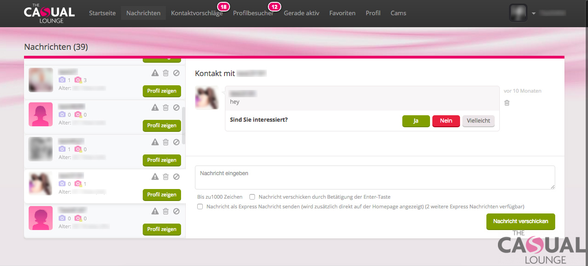
Task: Tick the Express Nachricht checkbox
Action: (x=200, y=207)
